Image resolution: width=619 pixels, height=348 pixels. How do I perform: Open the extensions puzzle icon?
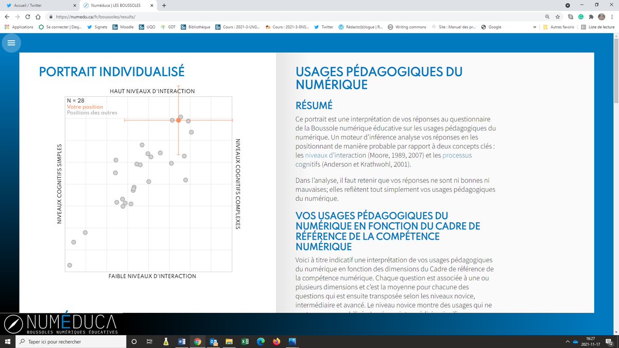[x=591, y=16]
